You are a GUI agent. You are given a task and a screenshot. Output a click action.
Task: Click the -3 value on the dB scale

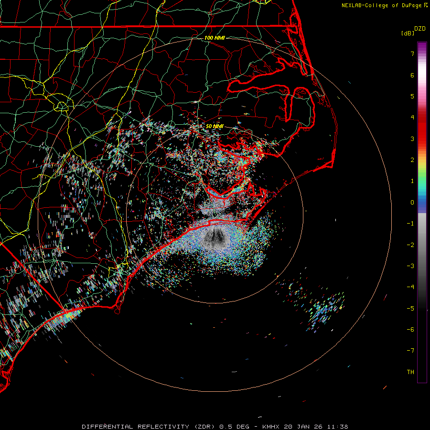click(410, 266)
